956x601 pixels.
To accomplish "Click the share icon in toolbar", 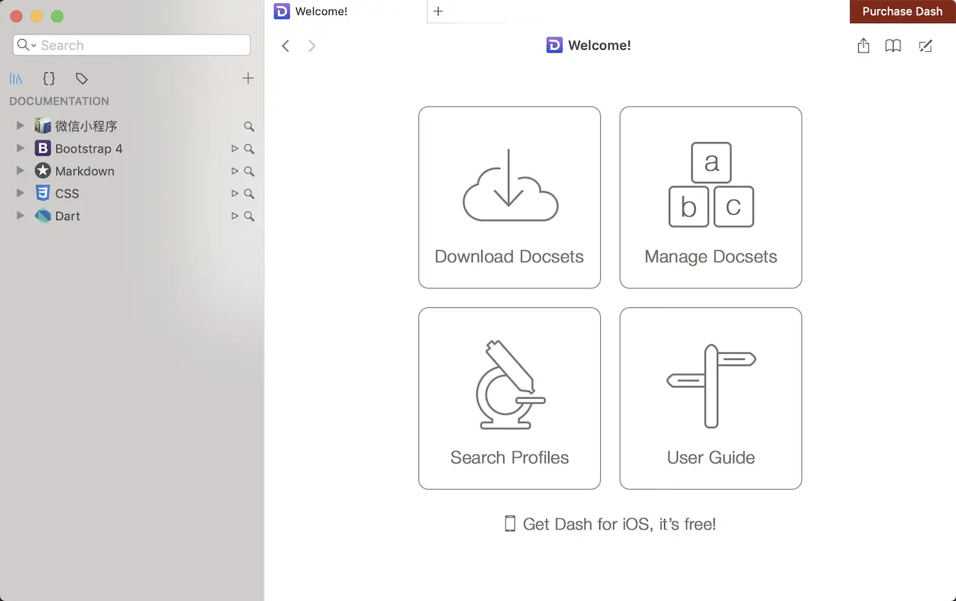I will click(863, 46).
